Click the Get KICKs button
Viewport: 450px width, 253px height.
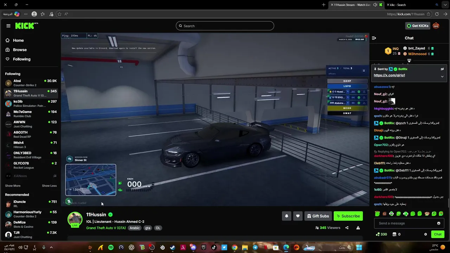(417, 26)
